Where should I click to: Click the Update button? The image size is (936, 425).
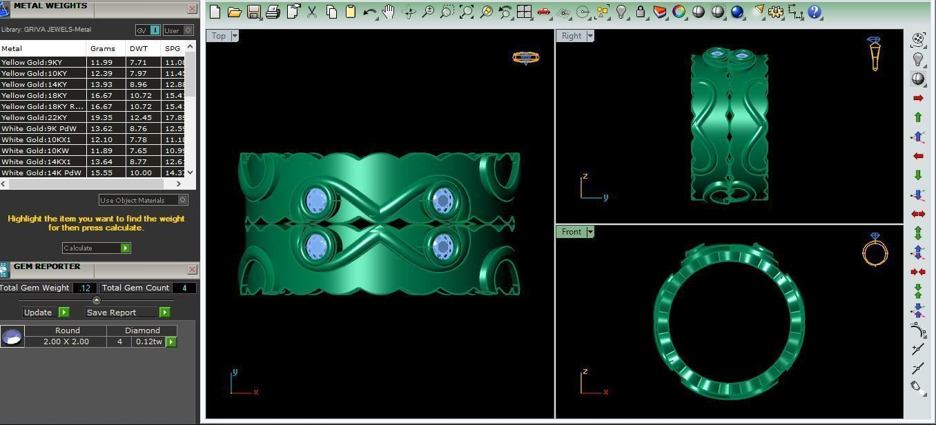46,313
